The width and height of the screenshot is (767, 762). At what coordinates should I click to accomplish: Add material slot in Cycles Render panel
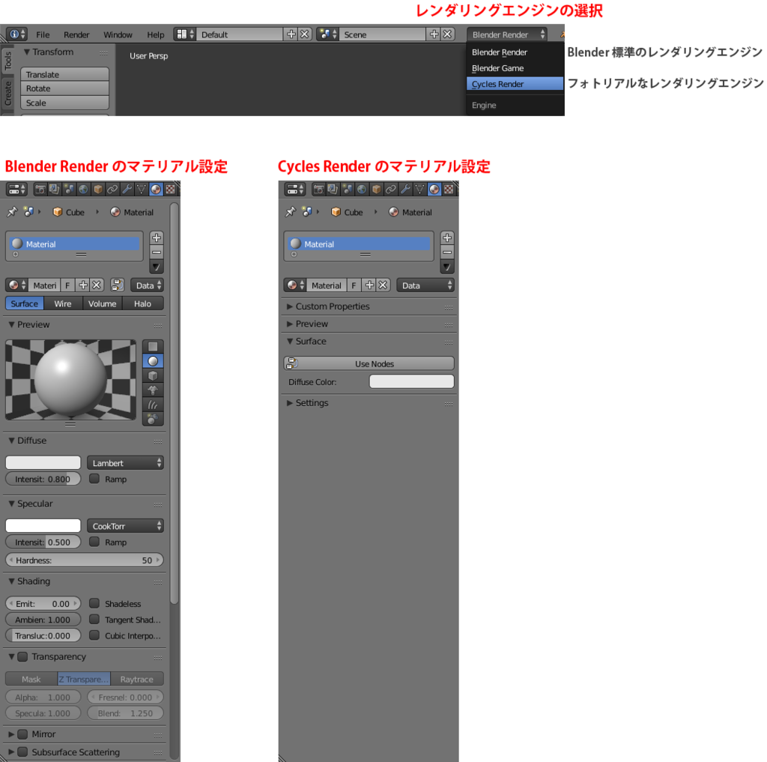[x=447, y=238]
